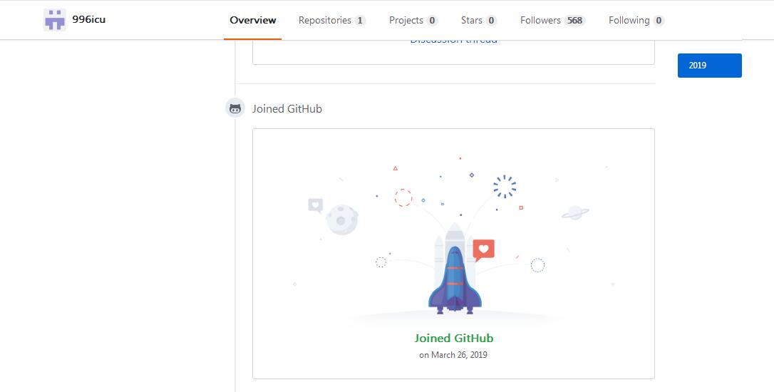The height and width of the screenshot is (392, 774).
Task: Click the Stars count badge 0
Action: pos(491,21)
